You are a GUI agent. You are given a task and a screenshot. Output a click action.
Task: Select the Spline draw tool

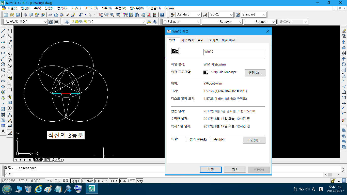pos(3,75)
